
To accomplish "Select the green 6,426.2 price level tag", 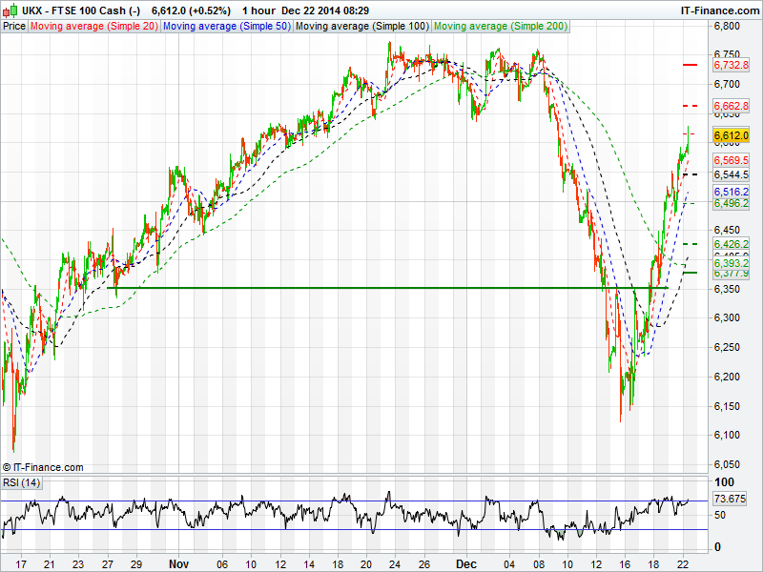I will pos(731,244).
